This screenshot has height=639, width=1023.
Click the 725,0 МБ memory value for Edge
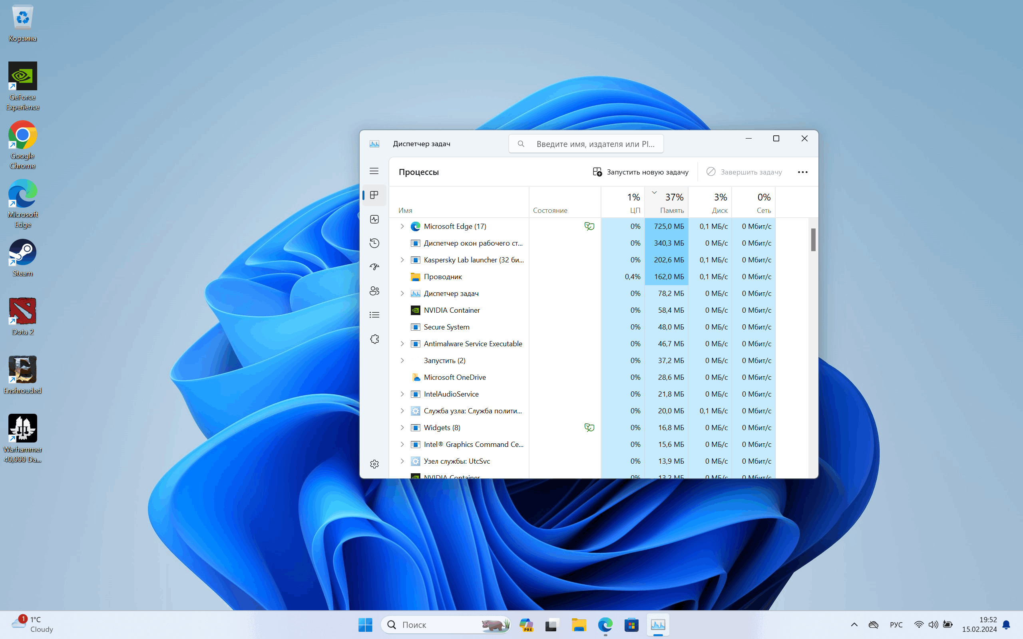(668, 226)
